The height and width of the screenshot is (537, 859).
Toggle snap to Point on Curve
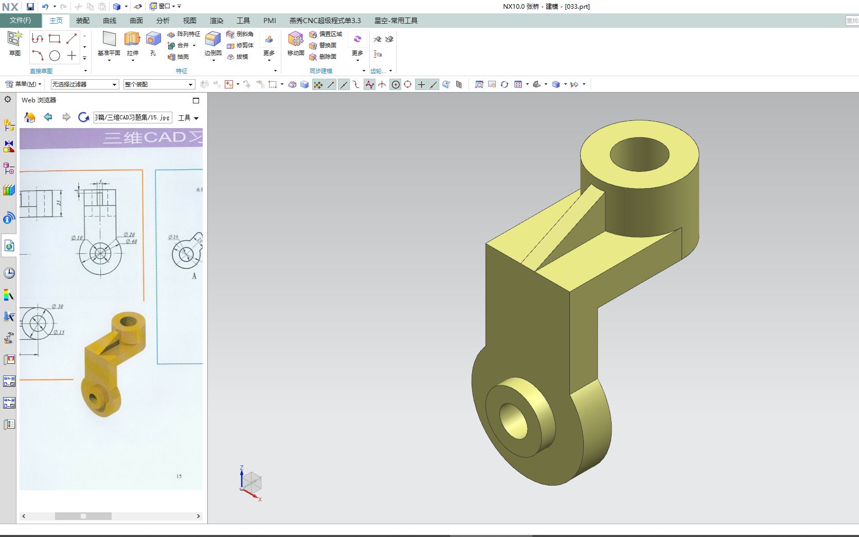pos(434,84)
